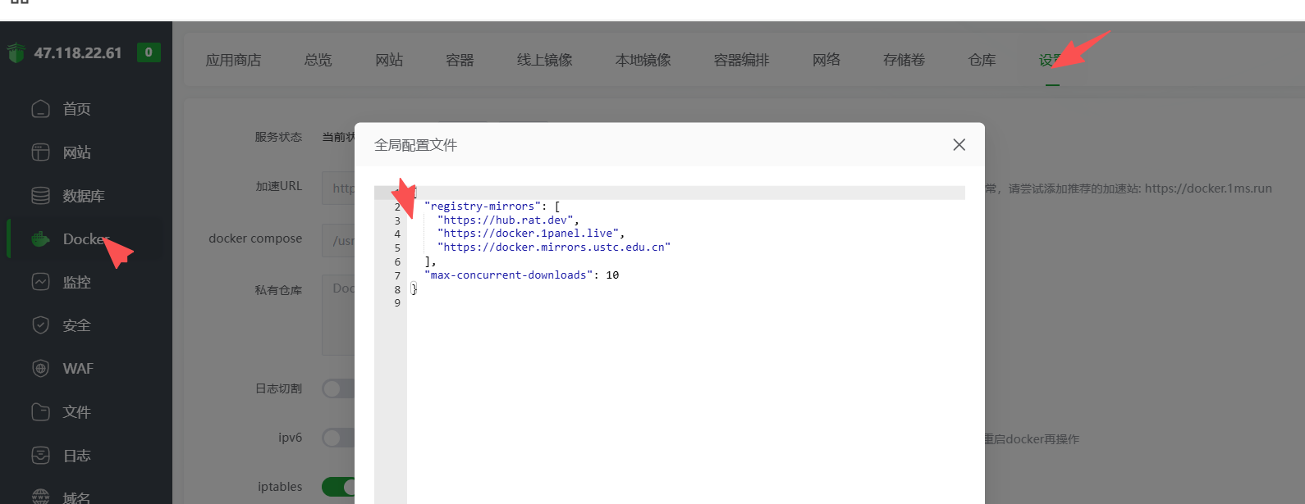The height and width of the screenshot is (504, 1305).
Task: Click the Docker whale icon in sidebar
Action: coord(40,239)
